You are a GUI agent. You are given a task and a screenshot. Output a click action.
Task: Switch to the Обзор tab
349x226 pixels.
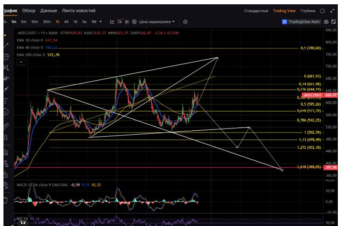28,11
